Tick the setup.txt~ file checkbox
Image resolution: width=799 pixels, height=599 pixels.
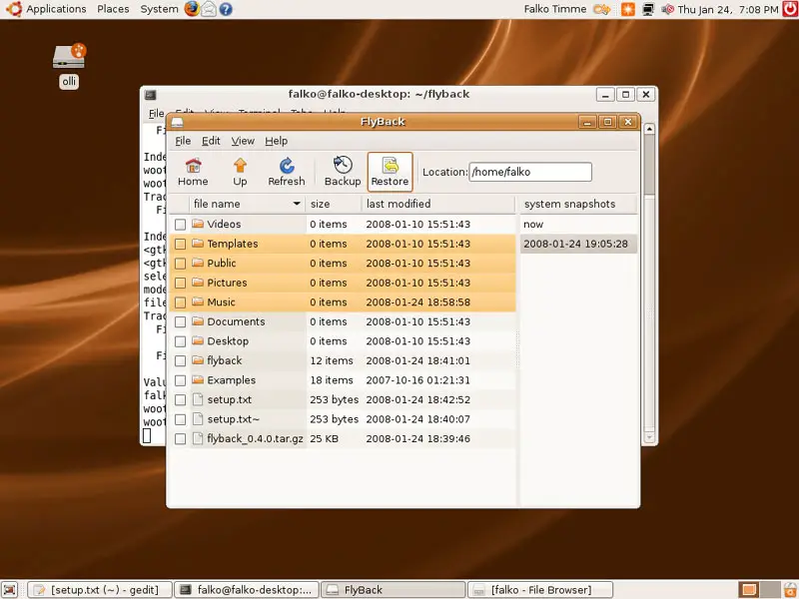(180, 419)
